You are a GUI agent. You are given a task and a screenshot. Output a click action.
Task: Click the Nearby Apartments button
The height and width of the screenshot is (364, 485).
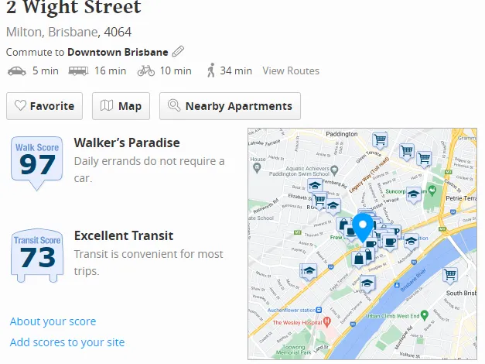pyautogui.click(x=230, y=106)
